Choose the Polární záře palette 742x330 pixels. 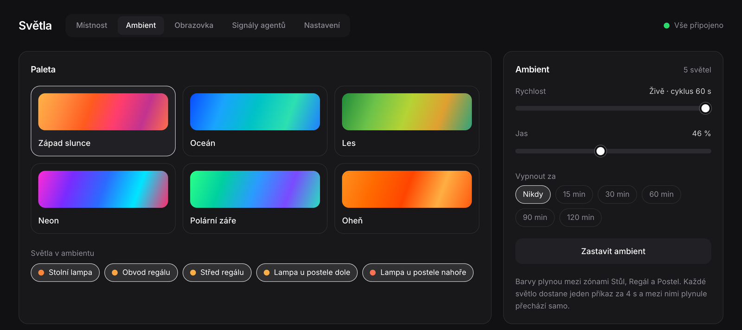tap(255, 199)
